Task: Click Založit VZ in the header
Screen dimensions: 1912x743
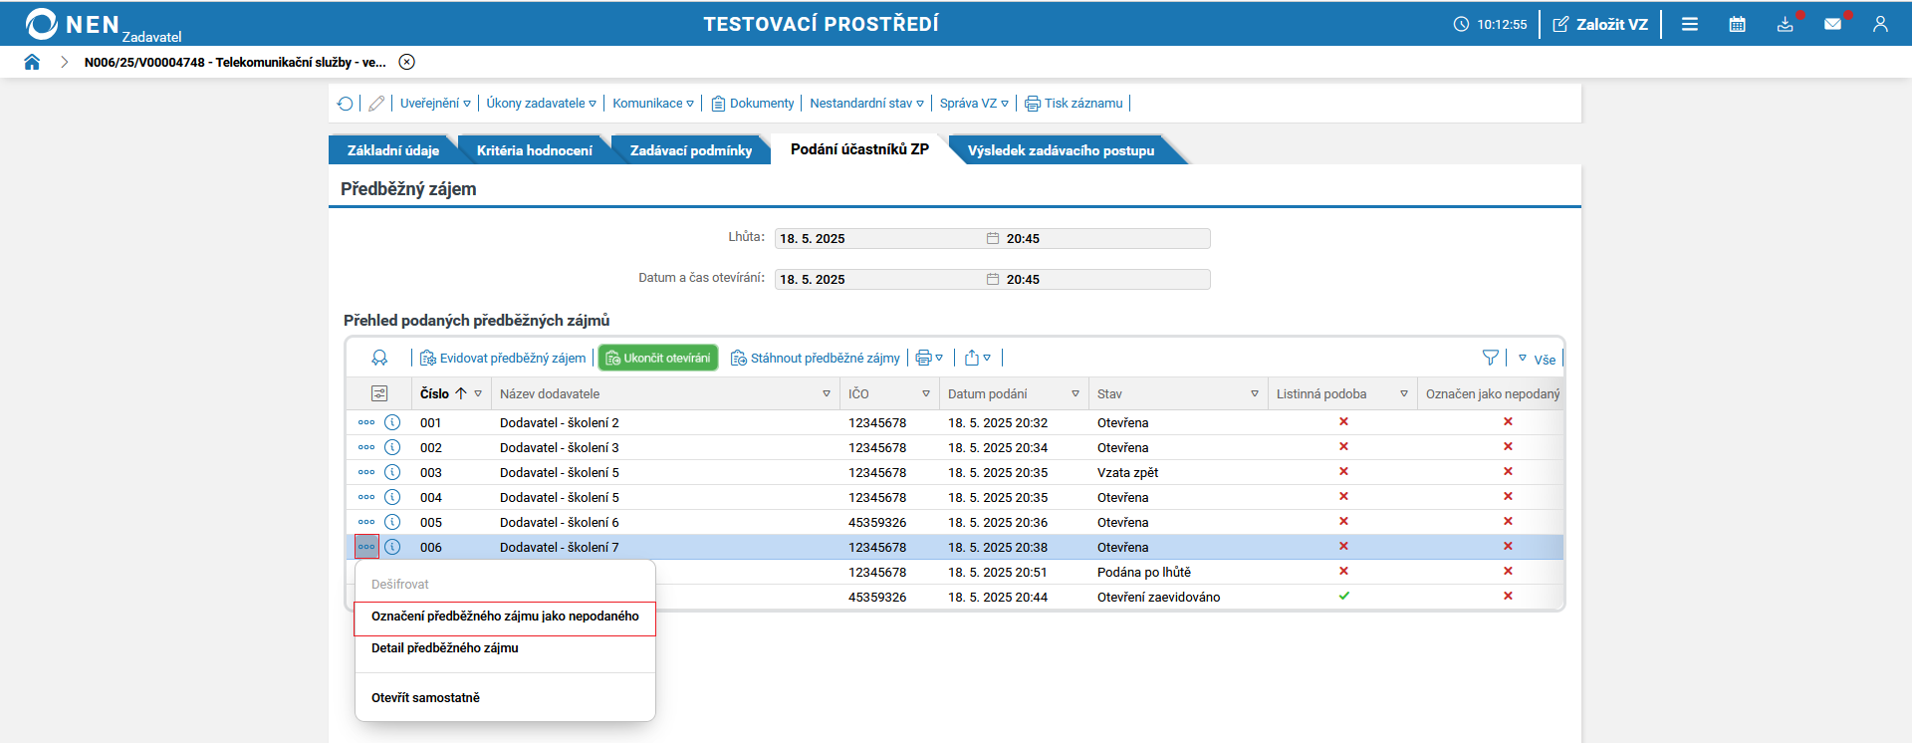Action: 1600,24
